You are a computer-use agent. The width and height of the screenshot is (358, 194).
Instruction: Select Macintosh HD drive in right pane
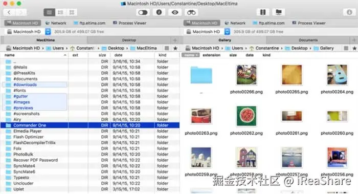coord(202,23)
